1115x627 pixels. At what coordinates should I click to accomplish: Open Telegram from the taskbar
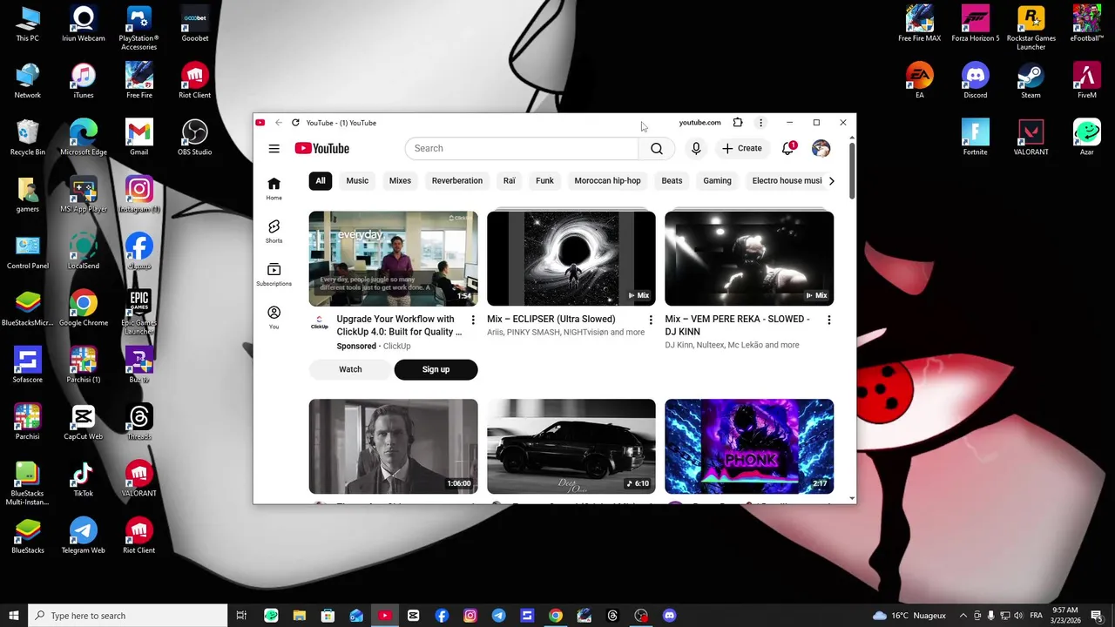tap(498, 616)
